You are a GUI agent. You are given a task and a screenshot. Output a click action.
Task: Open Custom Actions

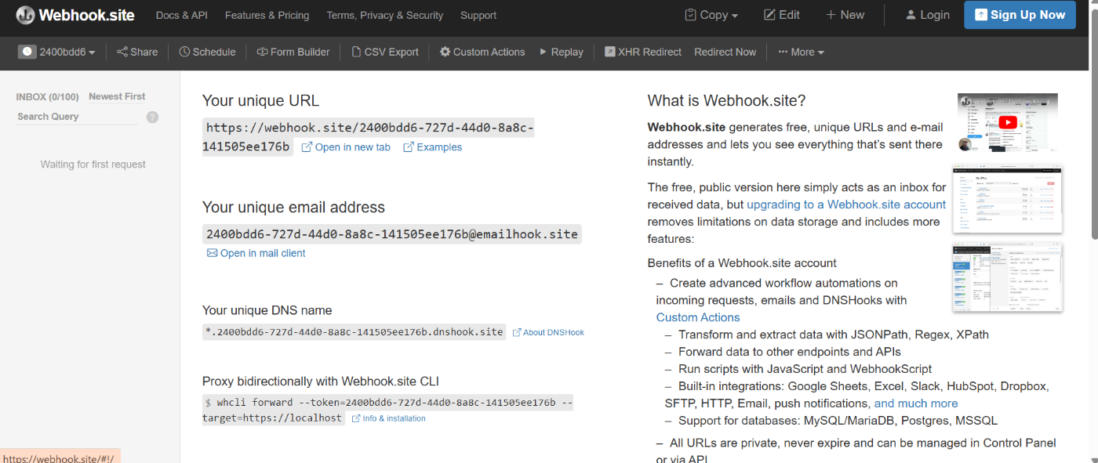pos(482,52)
